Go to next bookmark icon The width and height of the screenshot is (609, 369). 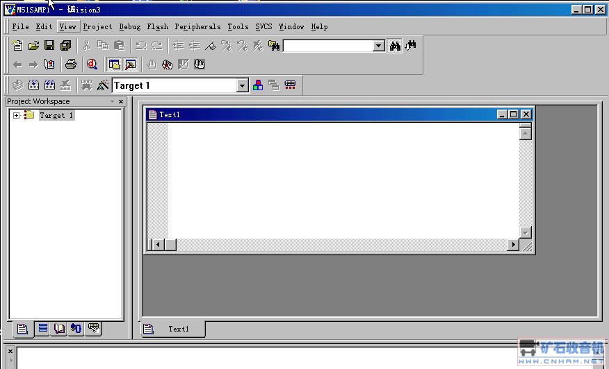227,45
